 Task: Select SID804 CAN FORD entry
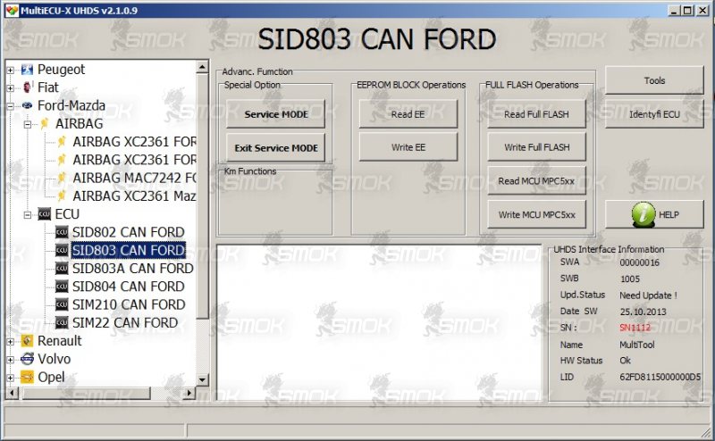click(x=128, y=287)
